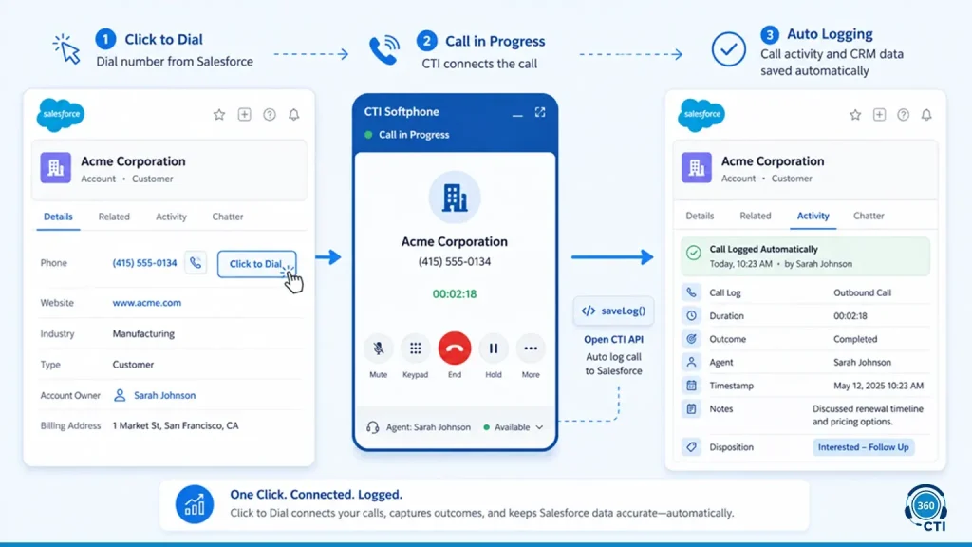
Task: Open notifications bell in right Salesforce panel
Action: [x=926, y=115]
